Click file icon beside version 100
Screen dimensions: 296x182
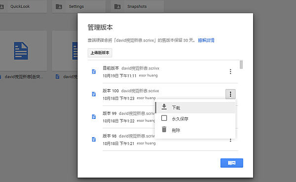94,94
